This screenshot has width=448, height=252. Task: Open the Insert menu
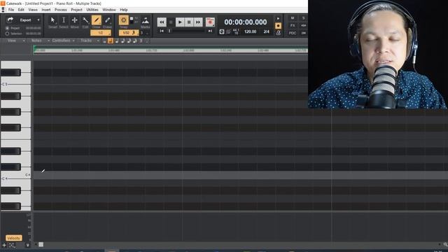tap(46, 10)
